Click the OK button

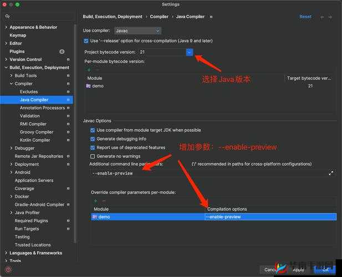[325, 270]
